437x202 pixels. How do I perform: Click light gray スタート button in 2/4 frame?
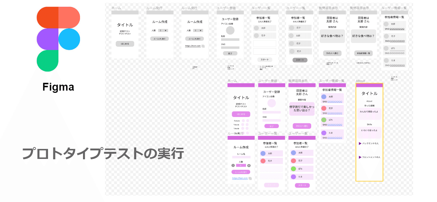265,60
